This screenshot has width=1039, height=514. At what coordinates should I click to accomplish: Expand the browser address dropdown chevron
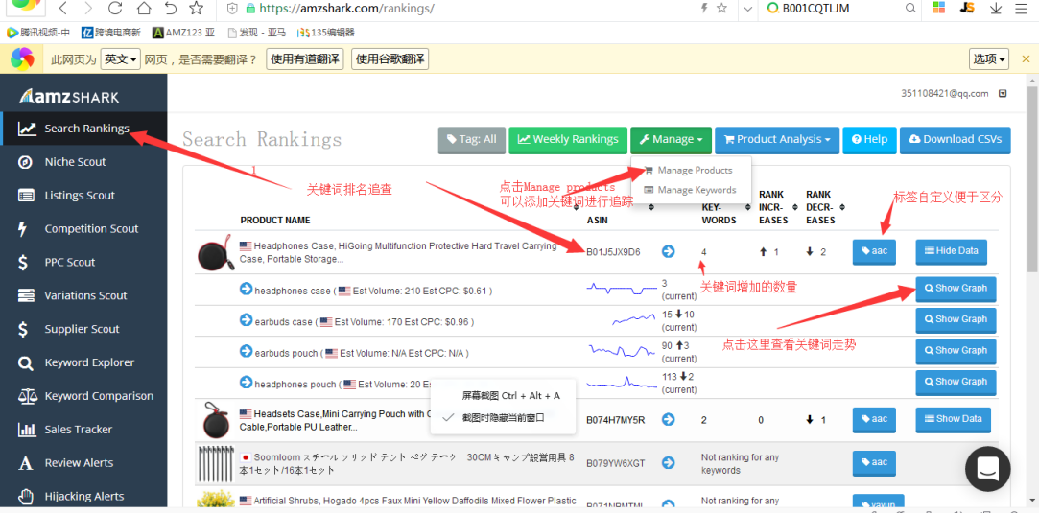pos(747,8)
